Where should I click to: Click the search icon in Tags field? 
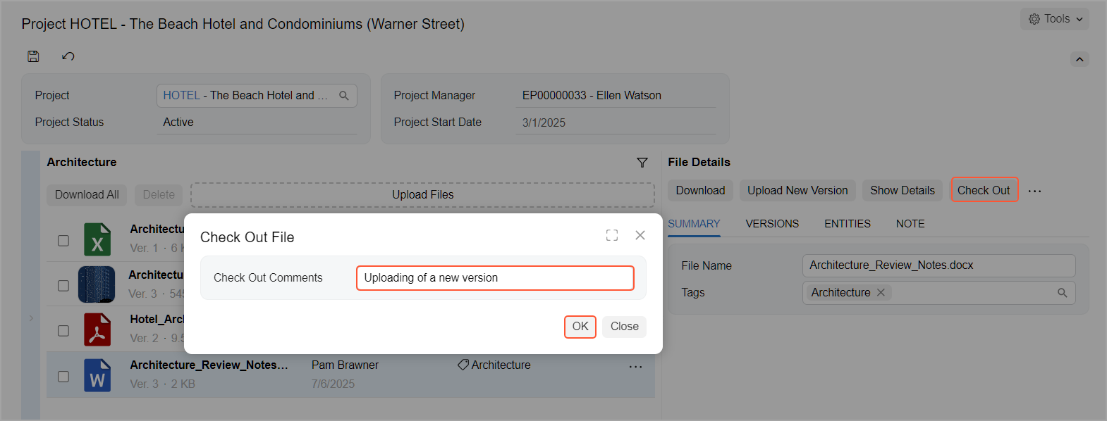pos(1063,293)
